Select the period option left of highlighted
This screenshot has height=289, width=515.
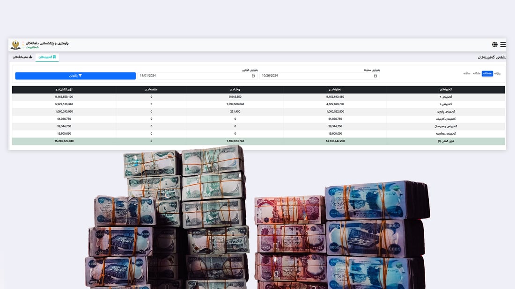pos(477,73)
